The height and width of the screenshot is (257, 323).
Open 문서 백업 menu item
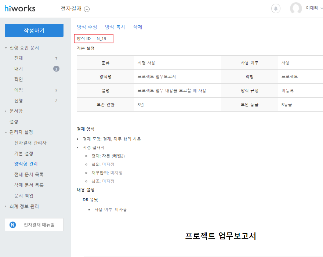pyautogui.click(x=23, y=196)
